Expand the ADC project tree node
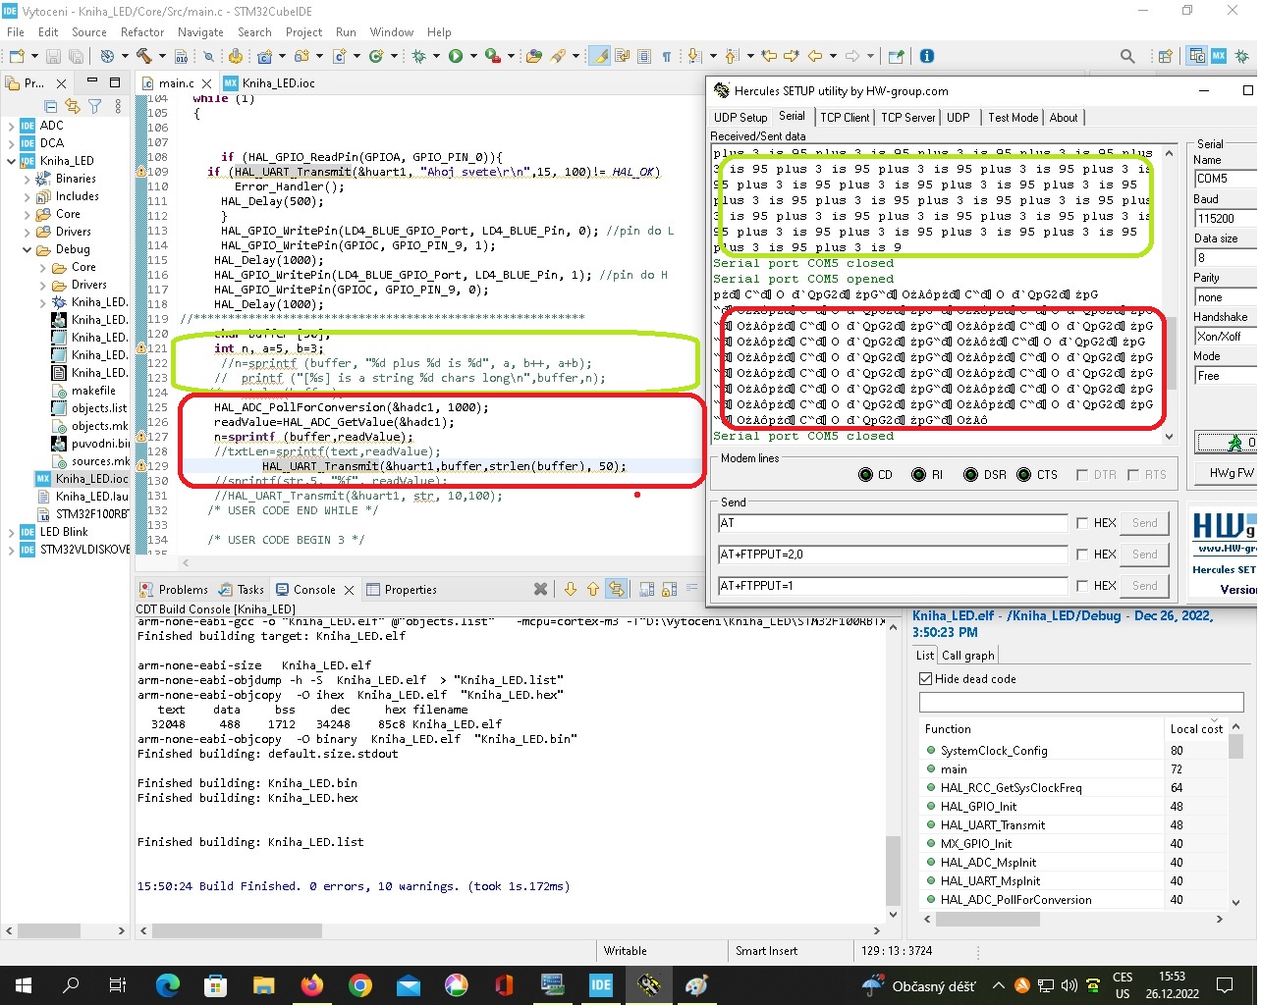This screenshot has width=1261, height=1005. [x=11, y=126]
